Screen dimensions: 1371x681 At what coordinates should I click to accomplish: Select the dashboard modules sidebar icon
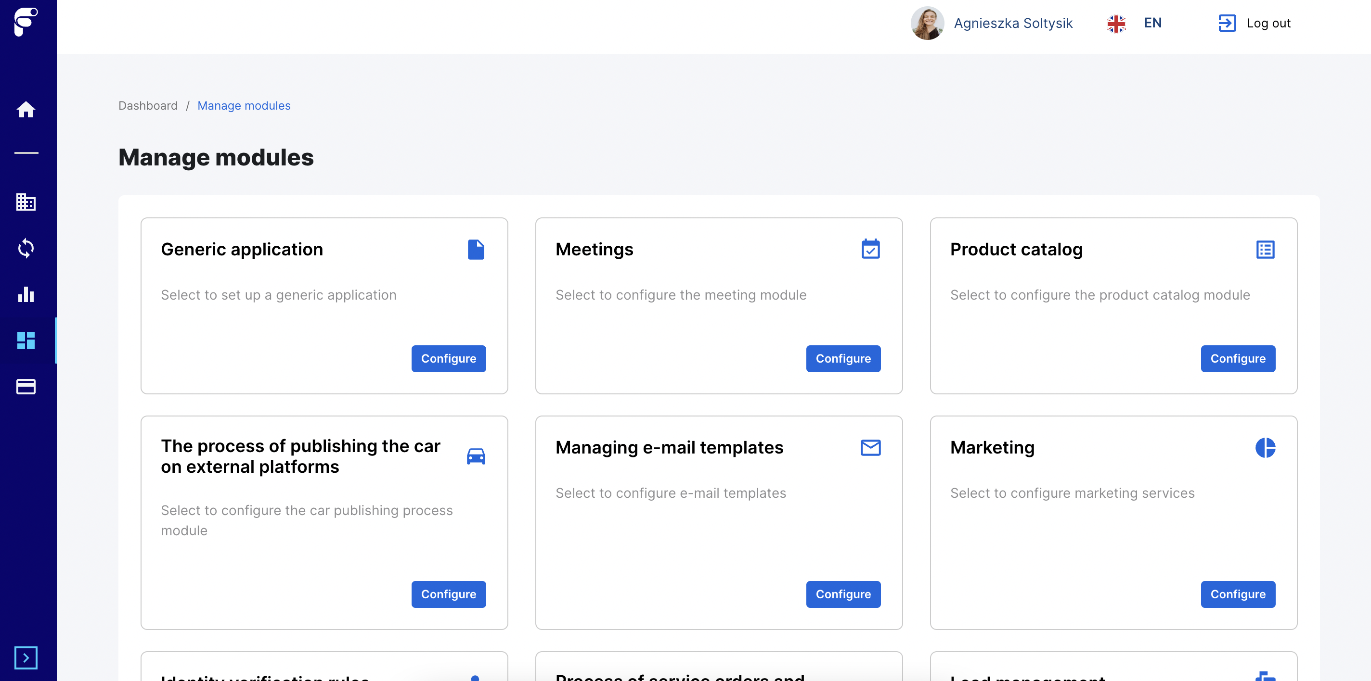tap(26, 340)
